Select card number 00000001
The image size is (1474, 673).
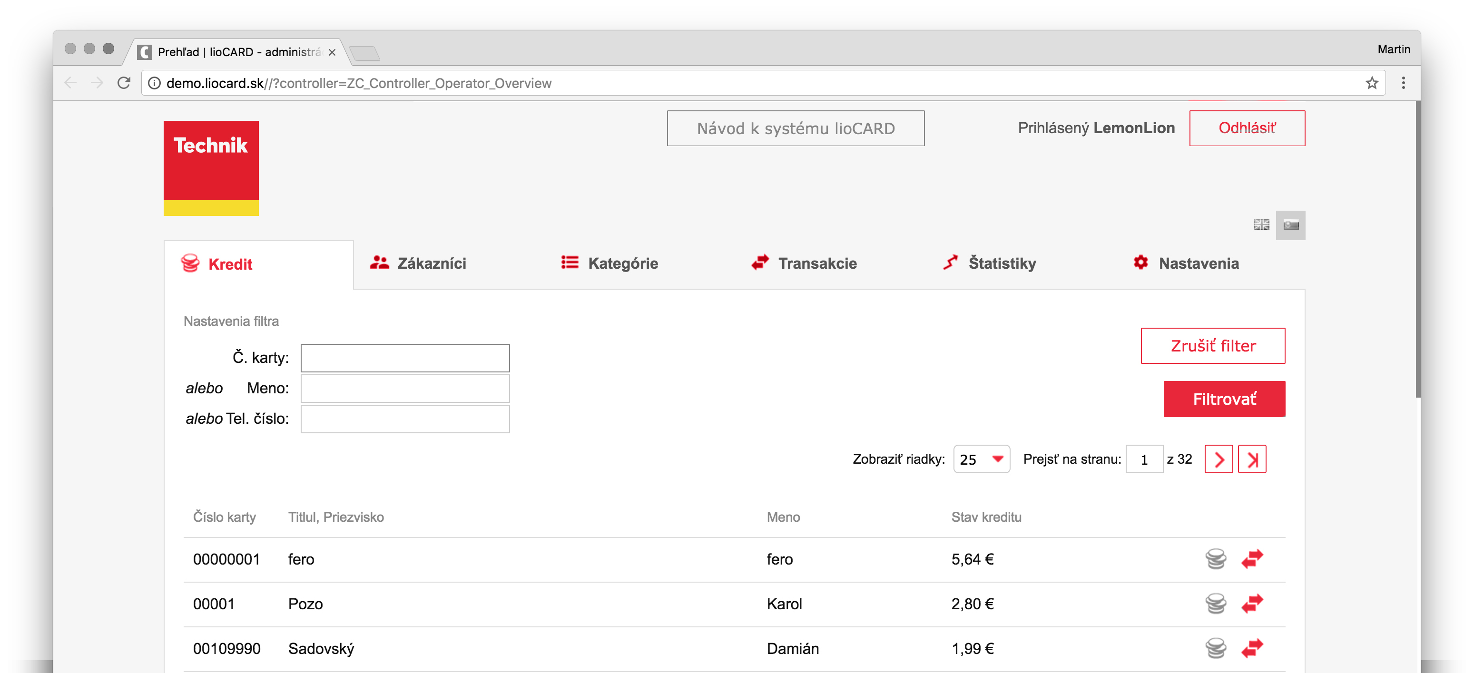point(226,559)
